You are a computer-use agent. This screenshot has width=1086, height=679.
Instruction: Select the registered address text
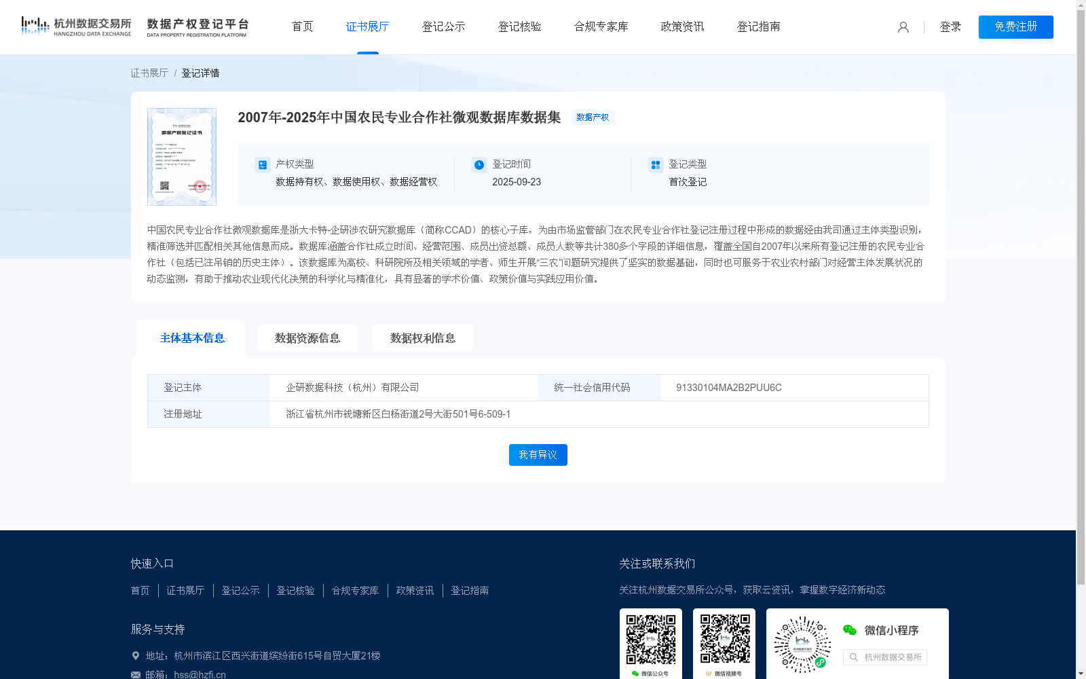[398, 414]
